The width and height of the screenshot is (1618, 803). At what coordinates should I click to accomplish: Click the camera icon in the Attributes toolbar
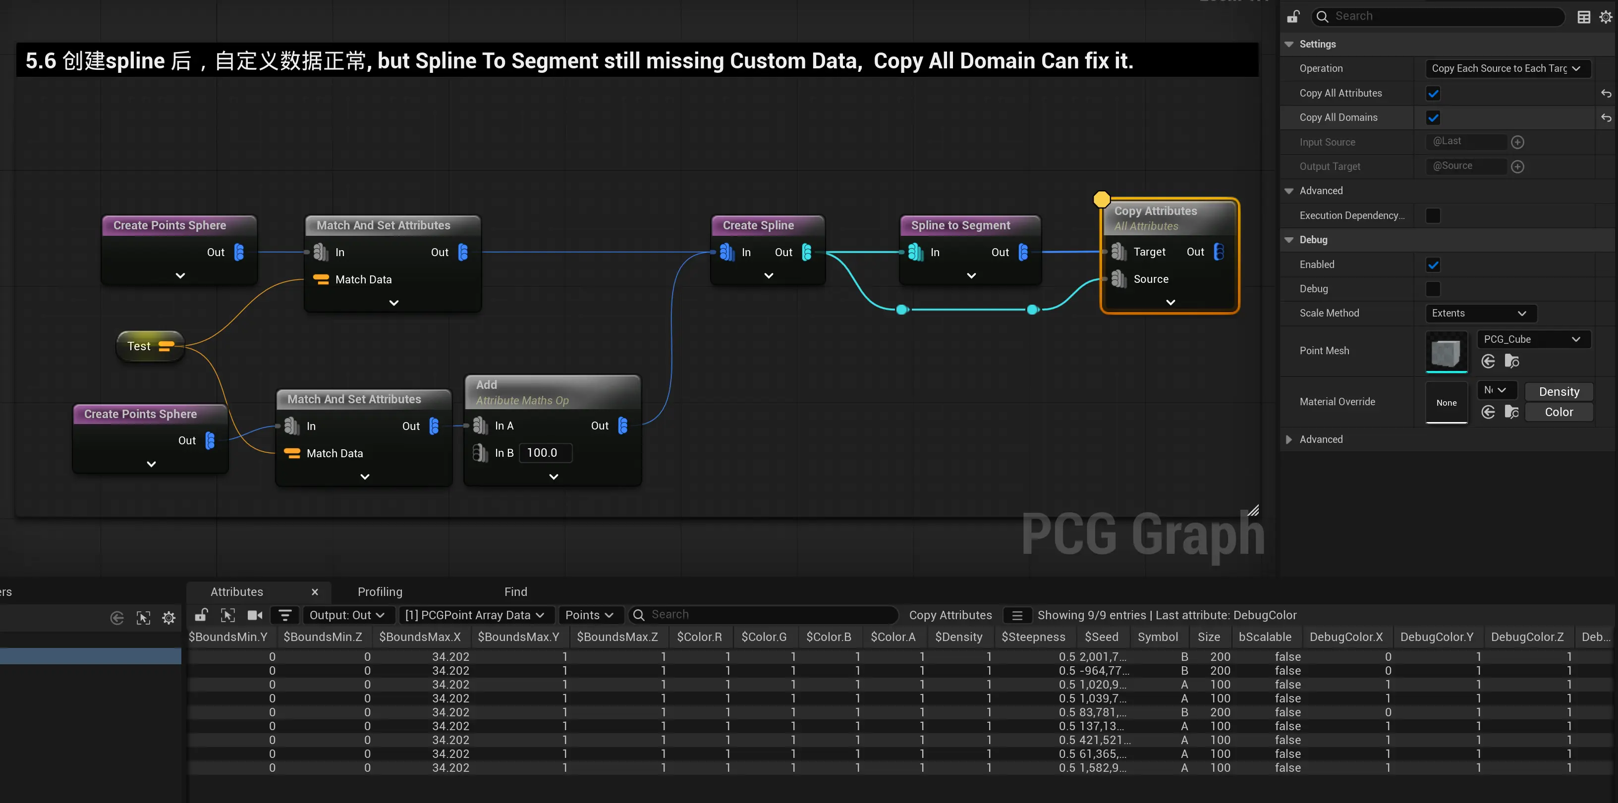point(255,615)
